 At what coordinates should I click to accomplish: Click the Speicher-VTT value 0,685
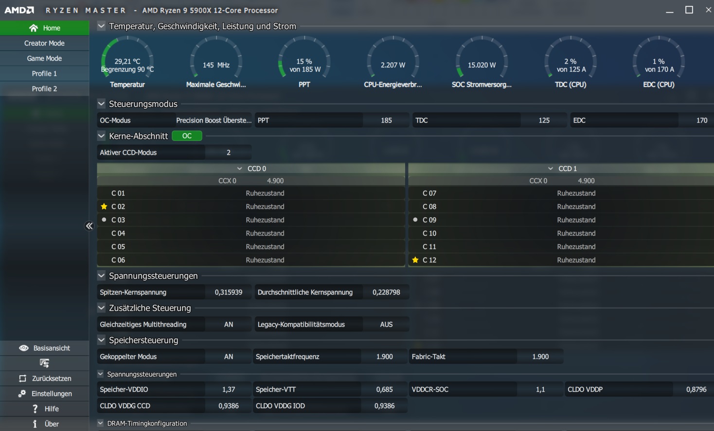pos(384,389)
